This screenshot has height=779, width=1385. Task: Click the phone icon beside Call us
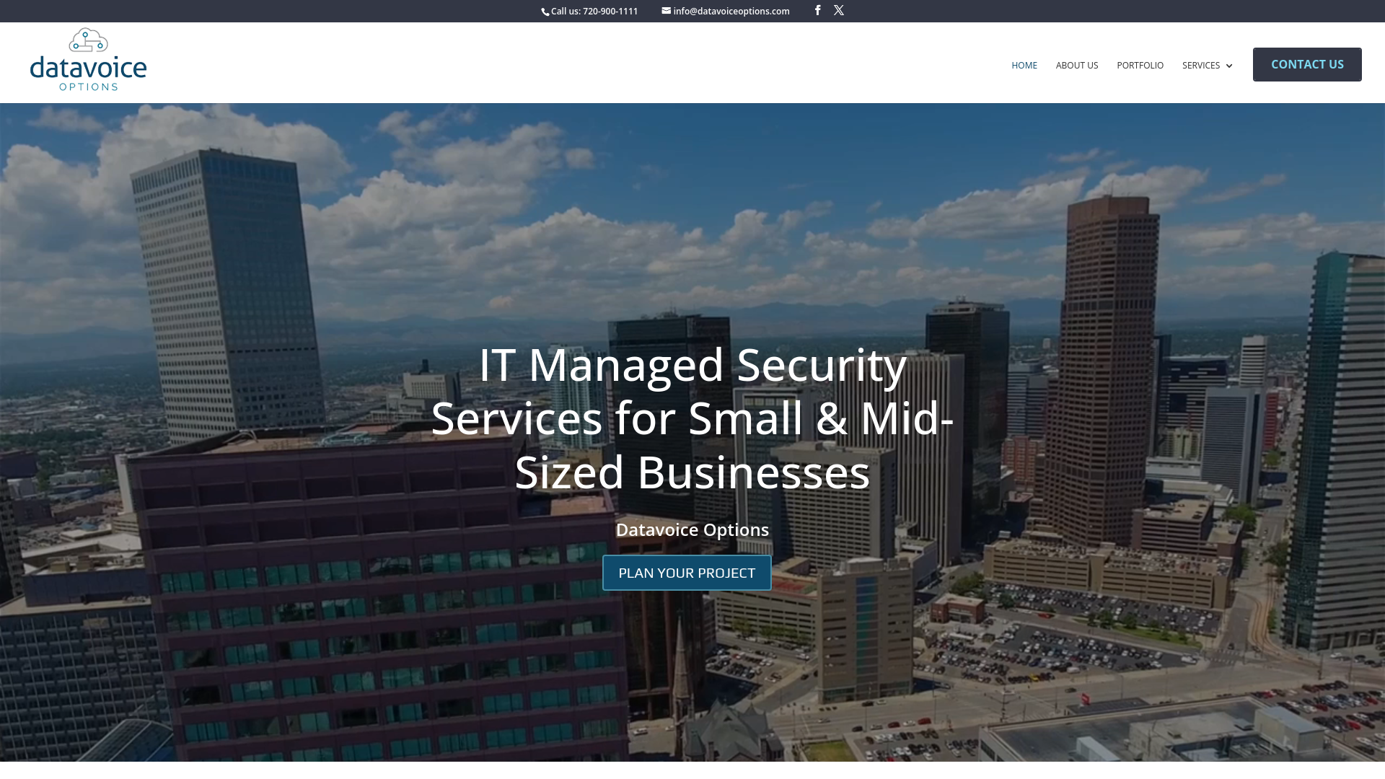coord(545,12)
